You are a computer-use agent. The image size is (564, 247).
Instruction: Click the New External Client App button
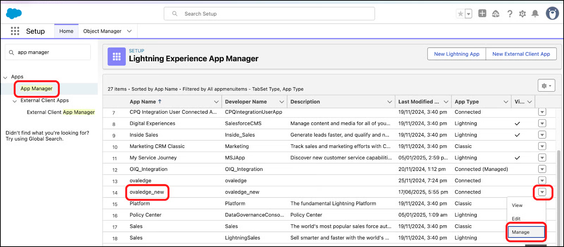tap(521, 54)
